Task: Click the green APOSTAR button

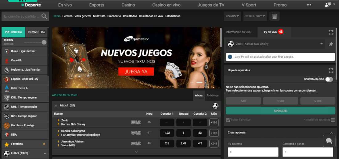Action: (x=280, y=111)
